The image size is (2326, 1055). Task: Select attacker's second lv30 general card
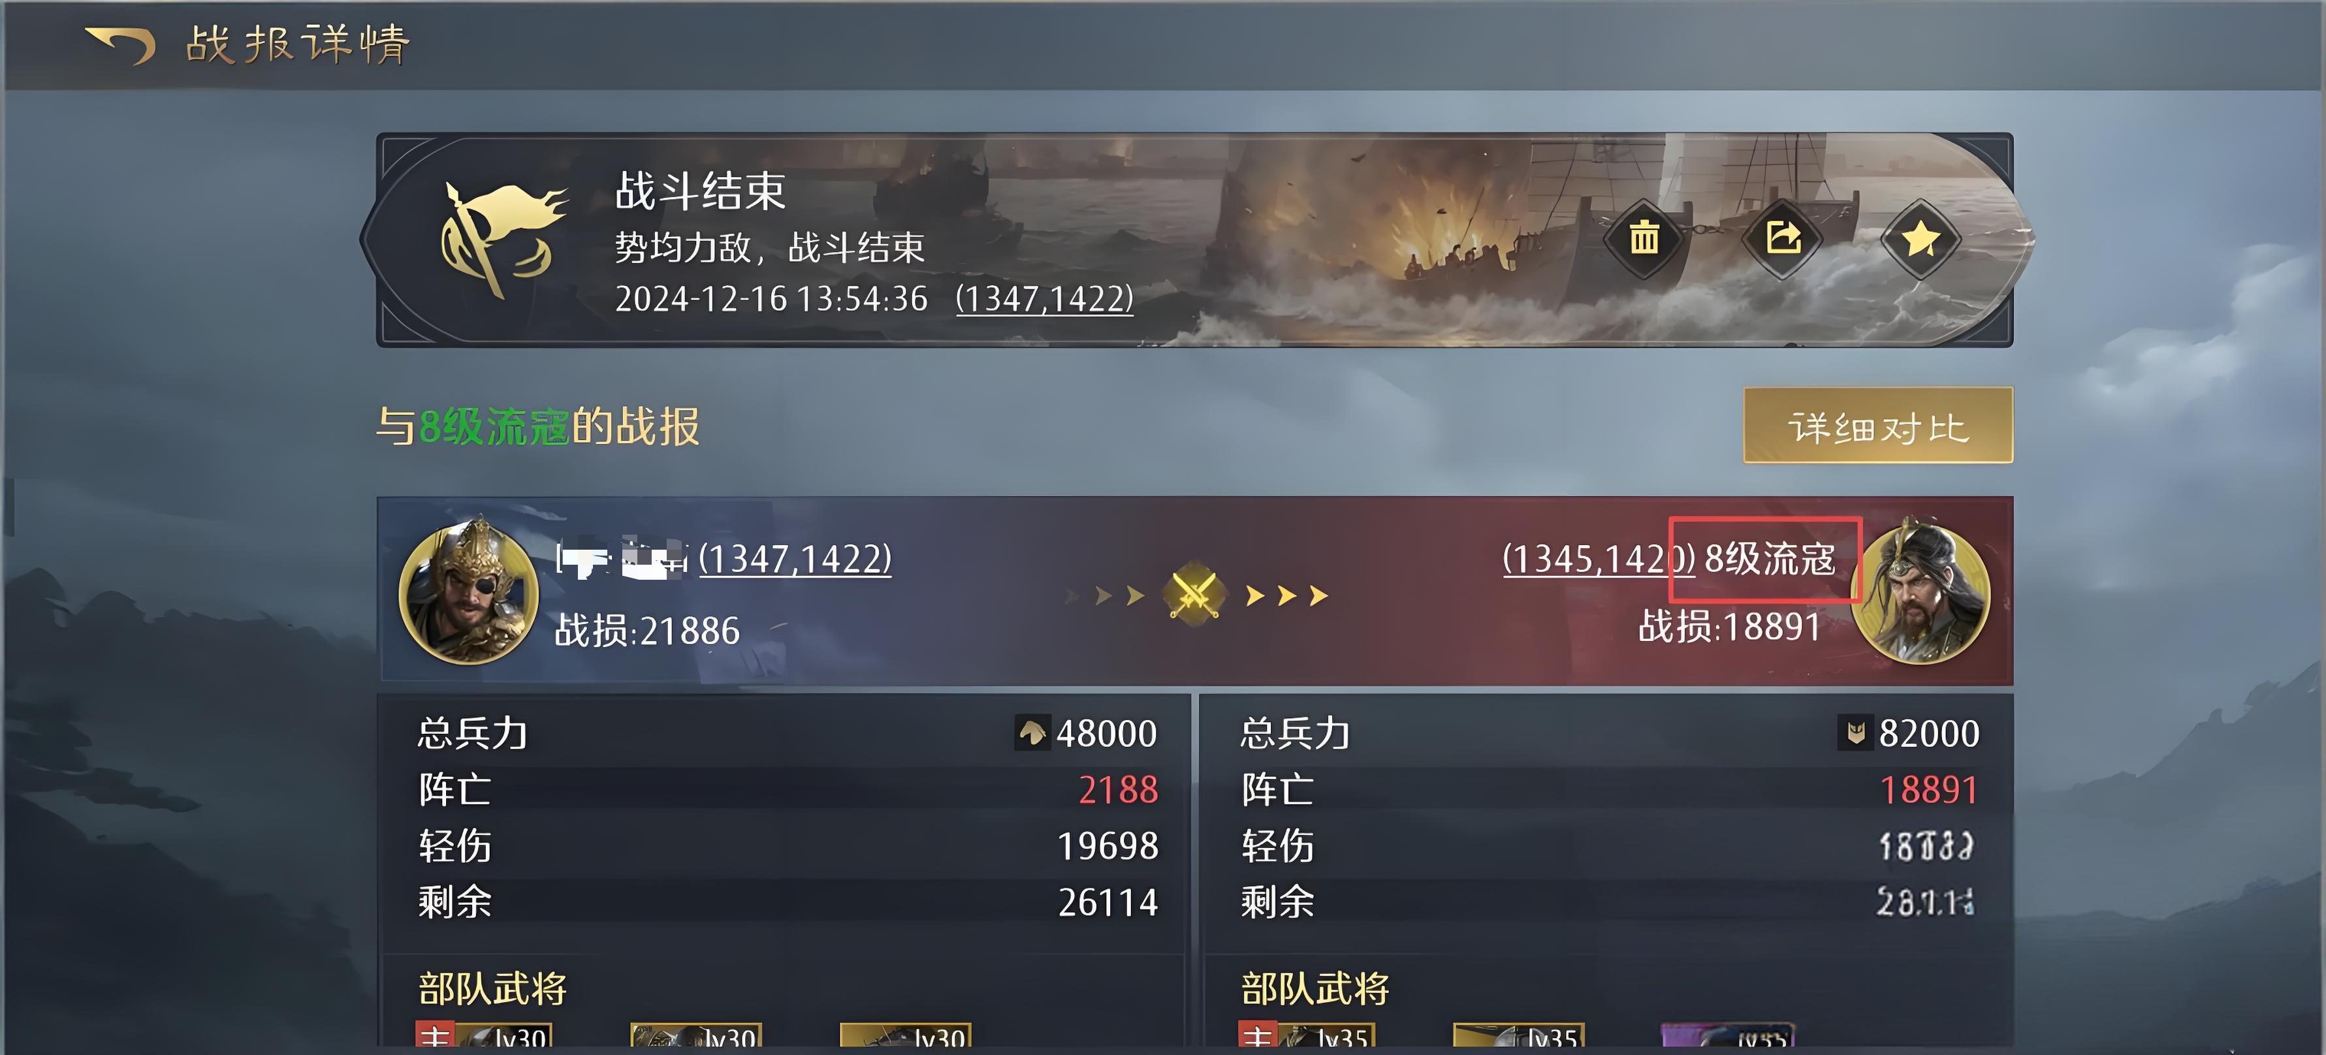tap(696, 1037)
